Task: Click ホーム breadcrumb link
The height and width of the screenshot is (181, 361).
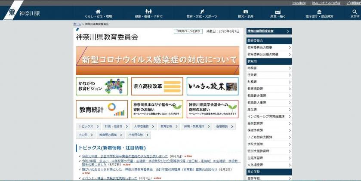Action: (77, 25)
